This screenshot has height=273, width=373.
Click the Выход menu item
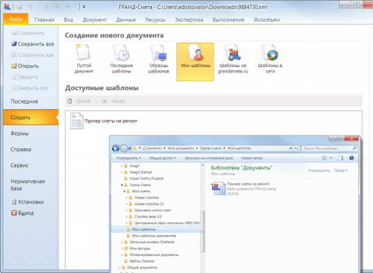coord(22,213)
